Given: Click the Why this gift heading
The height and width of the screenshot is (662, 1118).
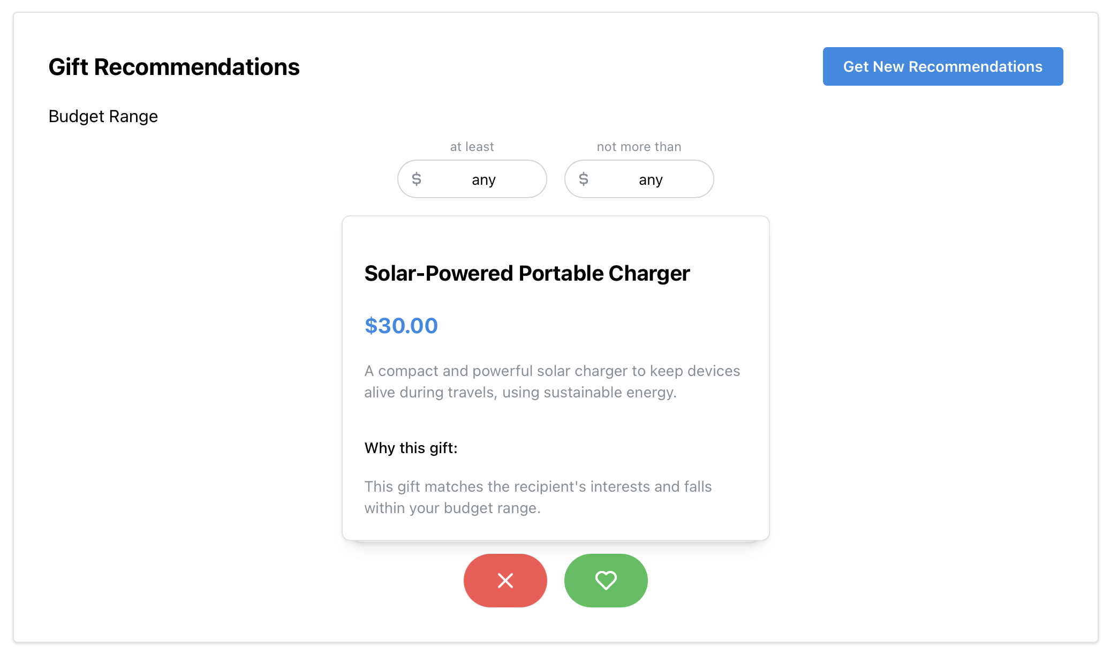Looking at the screenshot, I should [x=411, y=448].
